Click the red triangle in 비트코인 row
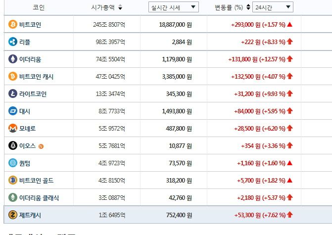Viewport: 332px width, 235px height. [289, 25]
